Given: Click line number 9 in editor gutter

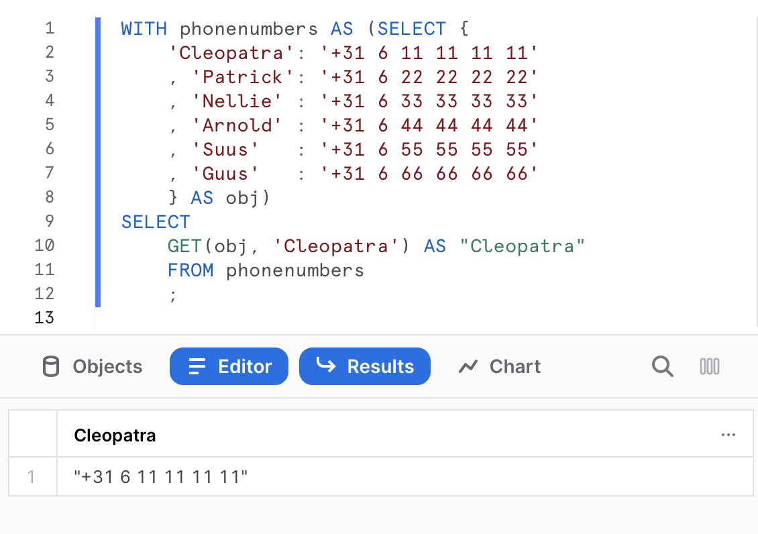Looking at the screenshot, I should 49,221.
